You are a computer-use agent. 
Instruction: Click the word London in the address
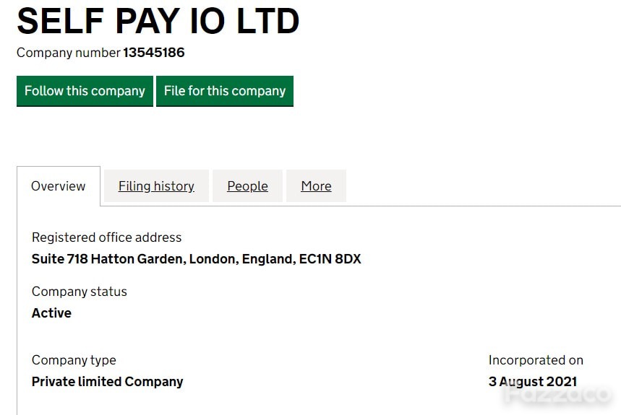pyautogui.click(x=213, y=259)
